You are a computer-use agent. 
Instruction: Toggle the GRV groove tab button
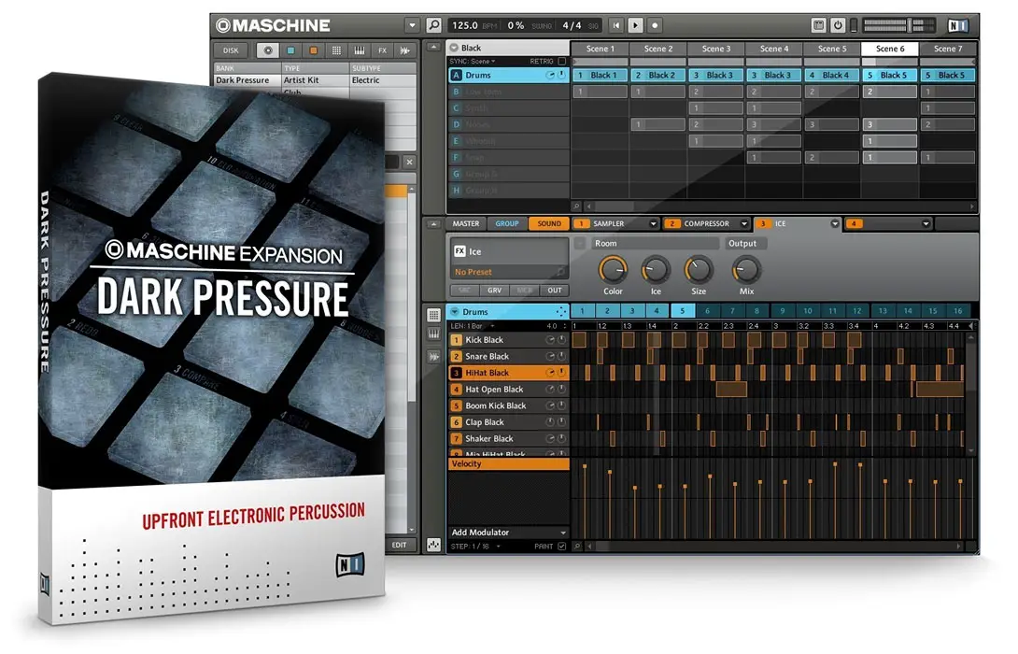click(x=495, y=291)
